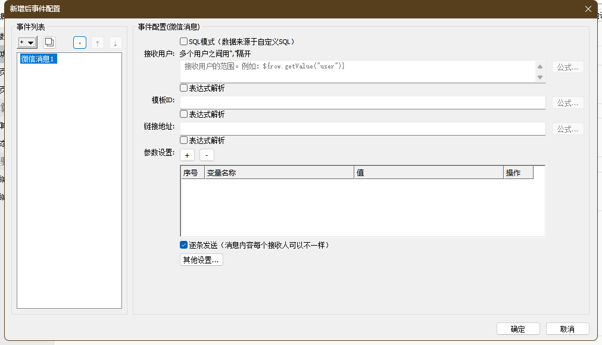This screenshot has width=602, height=345.
Task: Click into the 接收用户 text area
Action: click(x=357, y=71)
